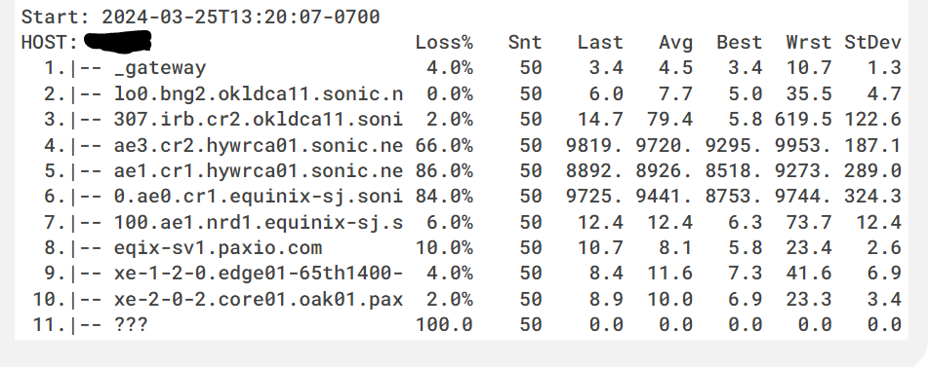This screenshot has width=930, height=367.
Task: Click the lo0.bng2.okldca11.sonic hostname
Action: 259,93
